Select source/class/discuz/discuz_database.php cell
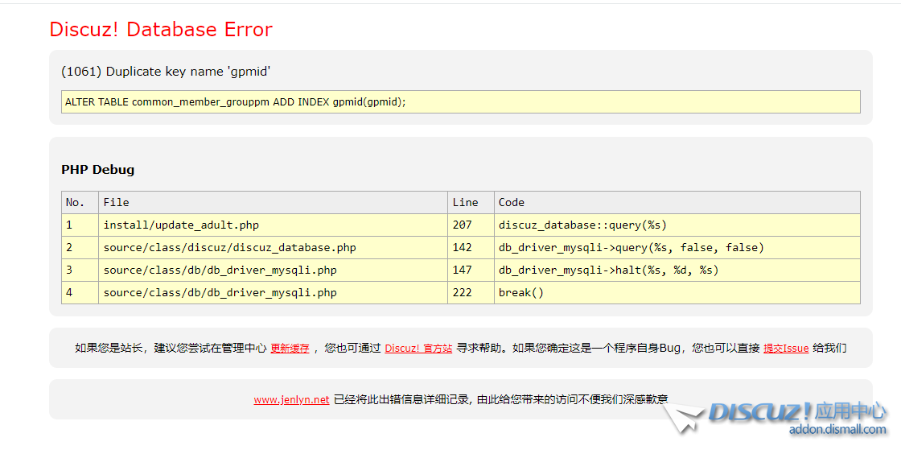 pos(273,248)
